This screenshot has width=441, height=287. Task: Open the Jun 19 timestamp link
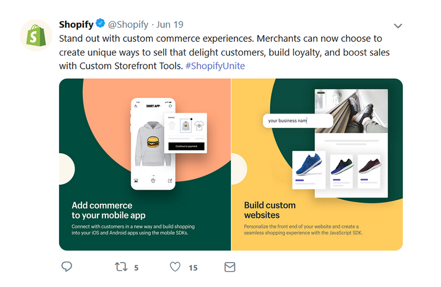[x=170, y=25]
